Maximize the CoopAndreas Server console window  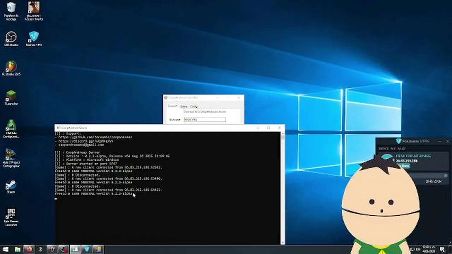268,128
